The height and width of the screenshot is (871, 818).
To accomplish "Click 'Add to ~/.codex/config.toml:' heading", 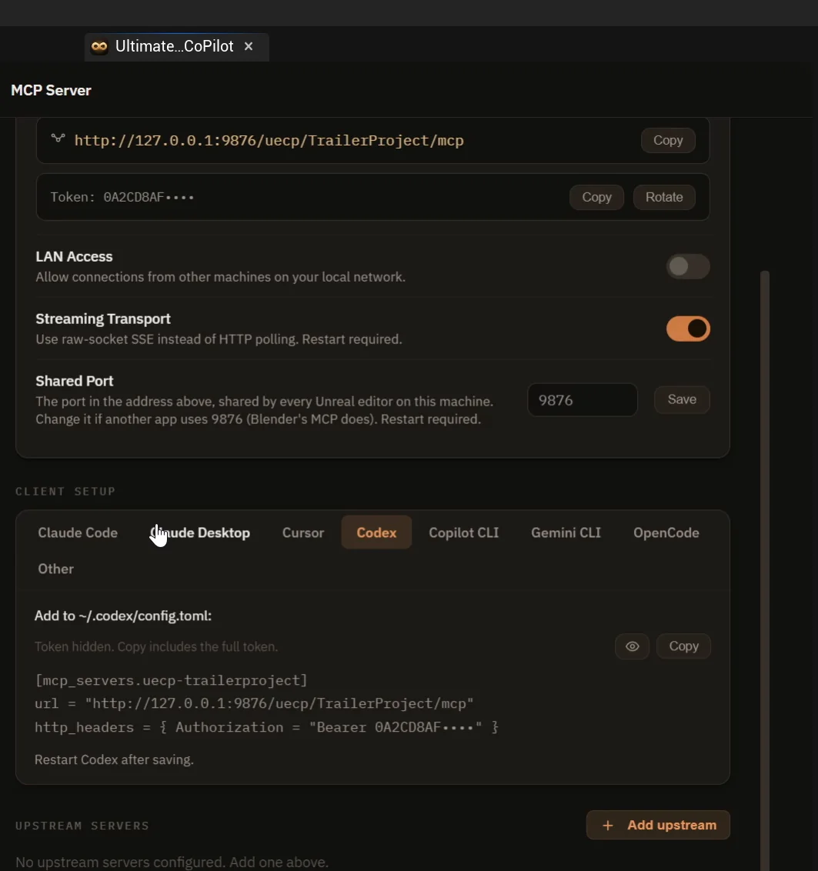I will (123, 616).
